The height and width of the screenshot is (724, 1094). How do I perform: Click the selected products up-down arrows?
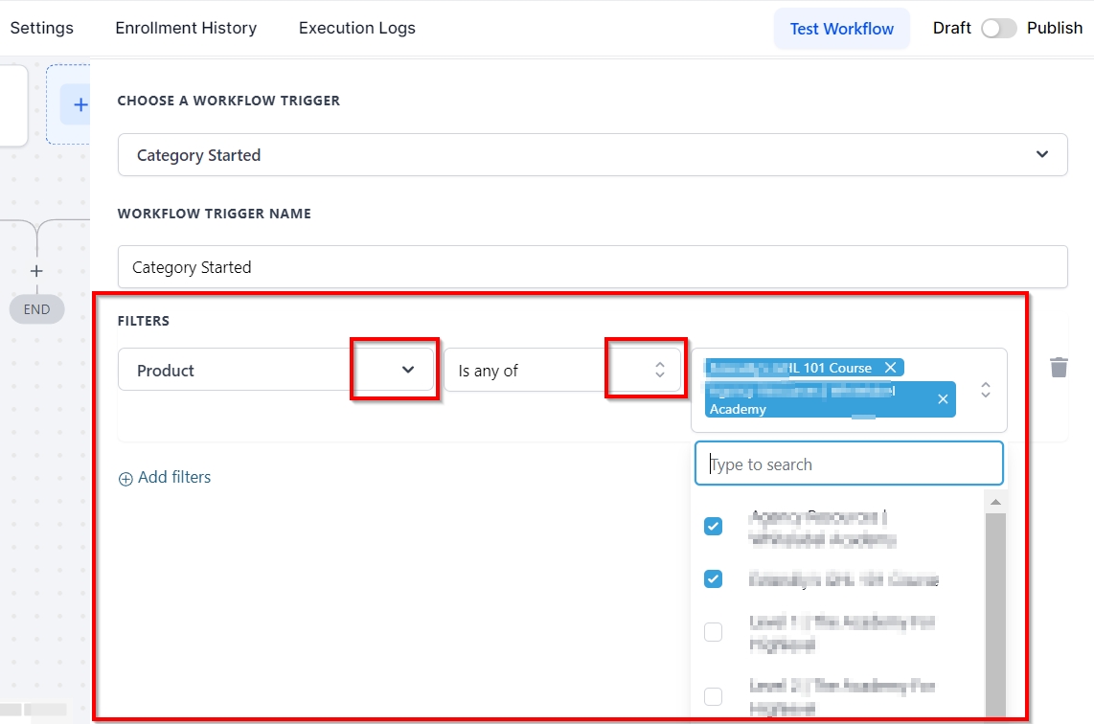tap(985, 390)
